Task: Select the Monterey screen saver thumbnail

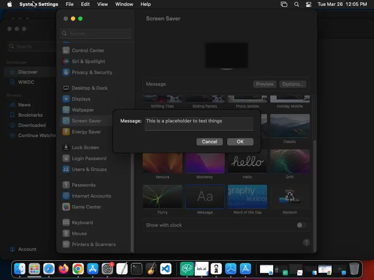Action: point(205,163)
